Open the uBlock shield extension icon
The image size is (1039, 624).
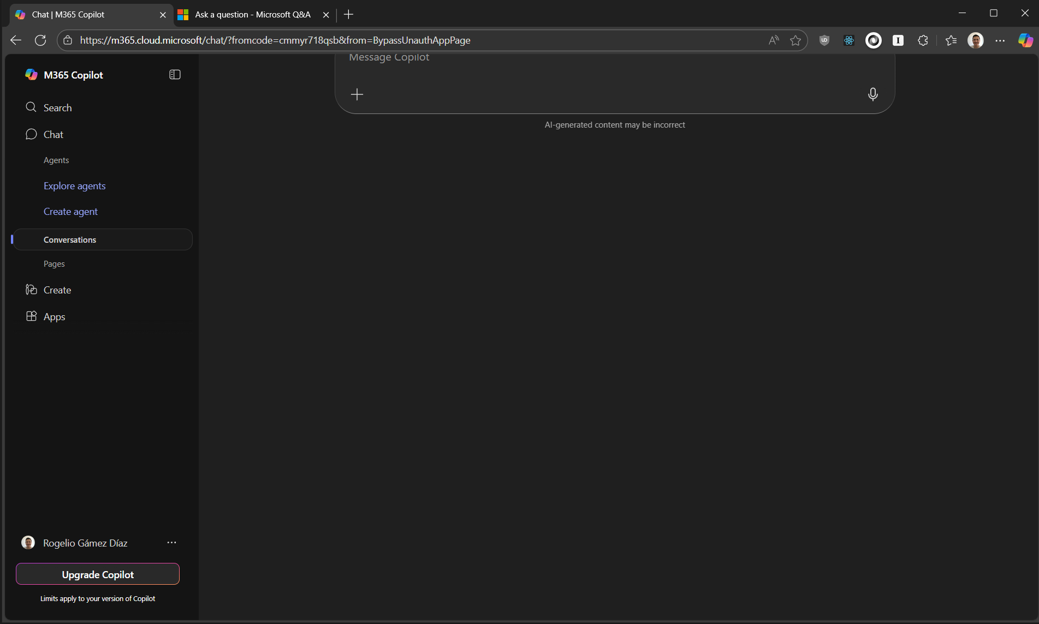click(824, 40)
